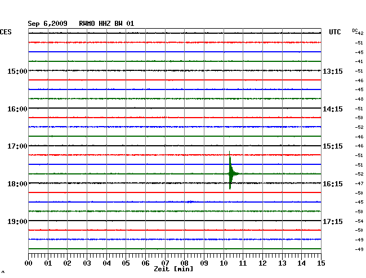Click minute label 03 on the axis
366x278 pixels.
click(x=87, y=263)
